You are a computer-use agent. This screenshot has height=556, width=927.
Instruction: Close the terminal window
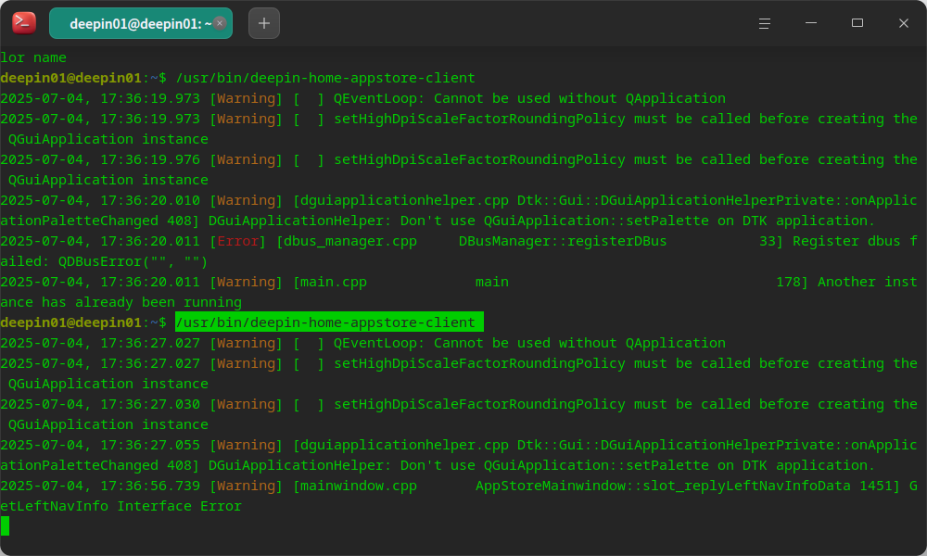pyautogui.click(x=903, y=23)
